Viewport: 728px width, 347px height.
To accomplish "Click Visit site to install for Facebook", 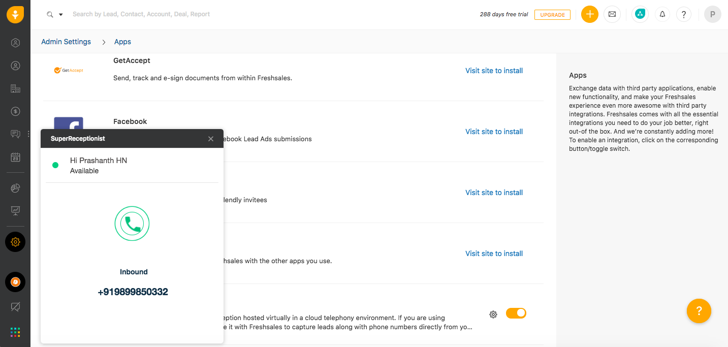I will pyautogui.click(x=494, y=132).
